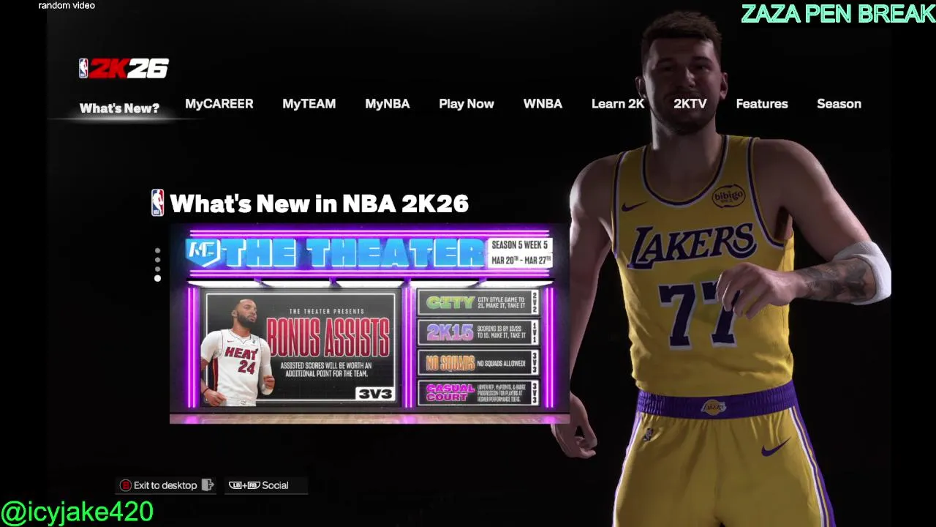Click the CITY game mode row

click(x=478, y=302)
